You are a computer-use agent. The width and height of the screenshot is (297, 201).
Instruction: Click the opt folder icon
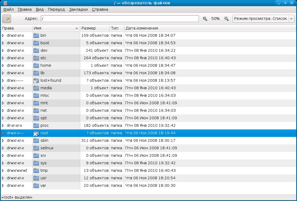click(x=36, y=118)
